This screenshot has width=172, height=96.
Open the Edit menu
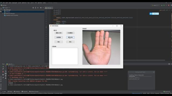click(x=7, y=3)
